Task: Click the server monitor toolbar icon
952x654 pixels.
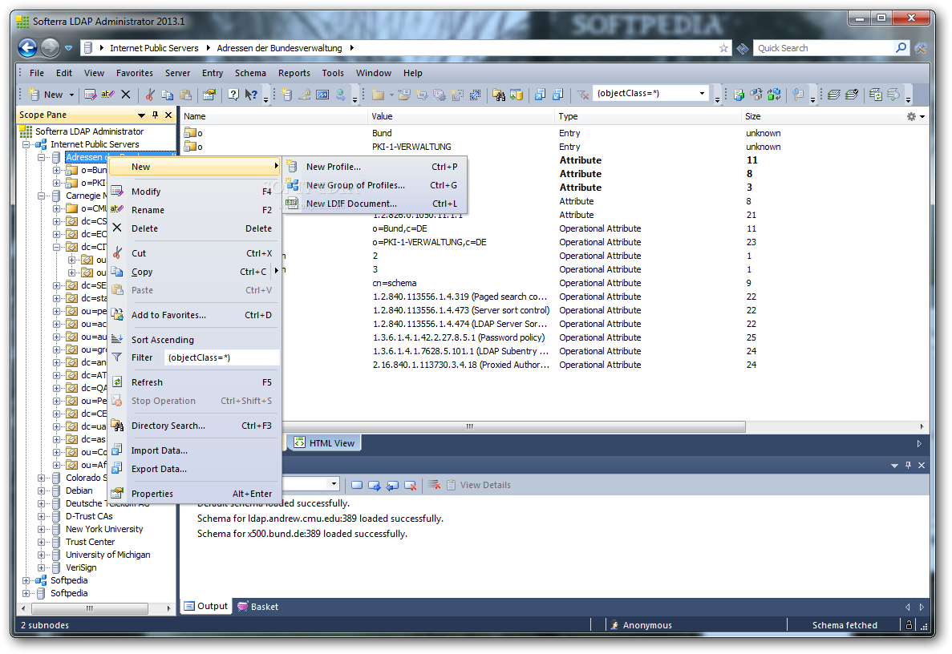Action: (322, 95)
